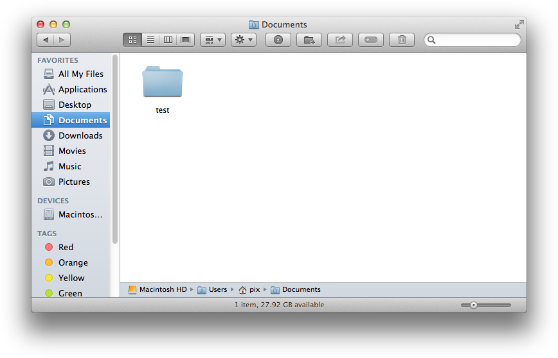Click Users in the path bar
Image resolution: width=558 pixels, height=358 pixels.
[x=217, y=289]
